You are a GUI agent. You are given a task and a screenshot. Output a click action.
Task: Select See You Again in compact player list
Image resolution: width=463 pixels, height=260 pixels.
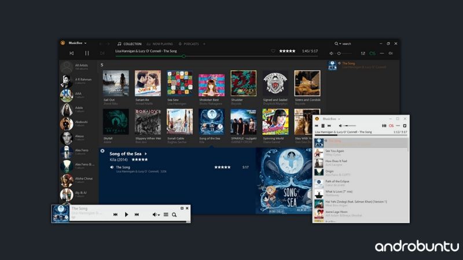coord(360,153)
